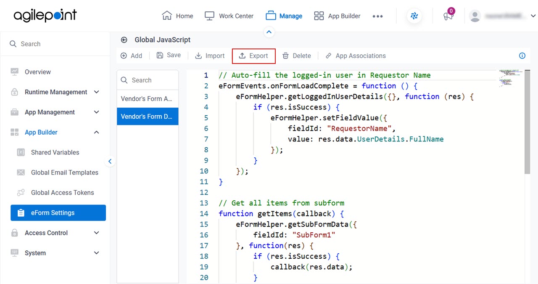Collapse the App Builder section chevron

pos(96,132)
